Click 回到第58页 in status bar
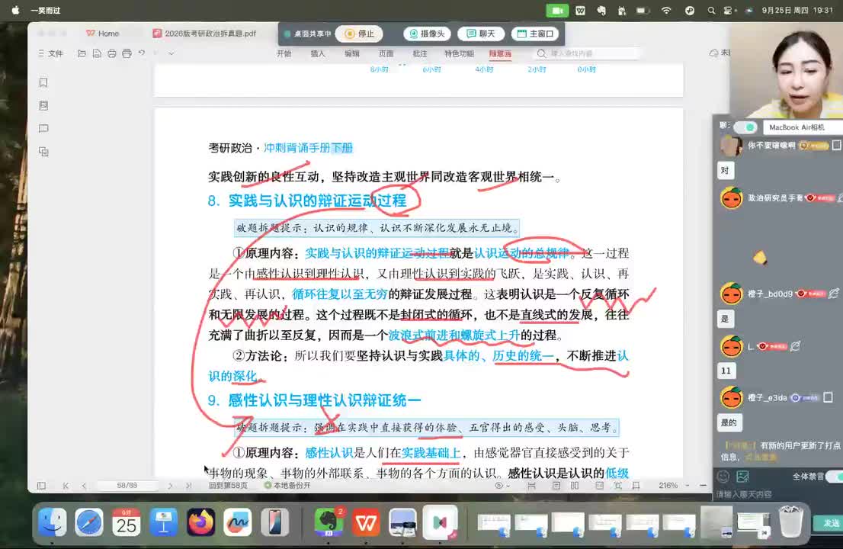The image size is (843, 549). tap(228, 485)
